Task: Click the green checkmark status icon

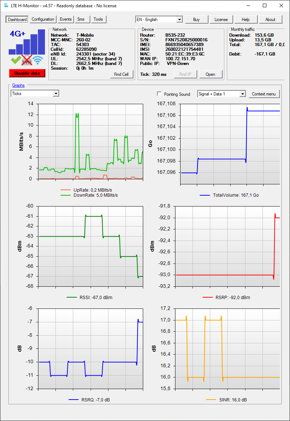Action: tap(16, 60)
